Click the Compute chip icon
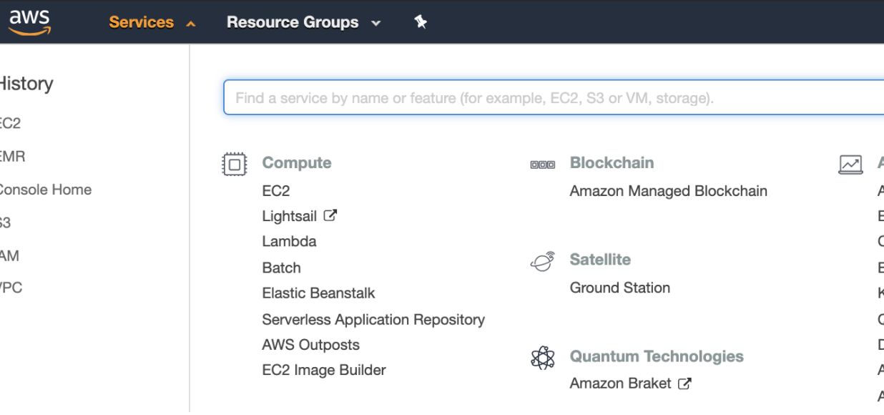 point(235,164)
